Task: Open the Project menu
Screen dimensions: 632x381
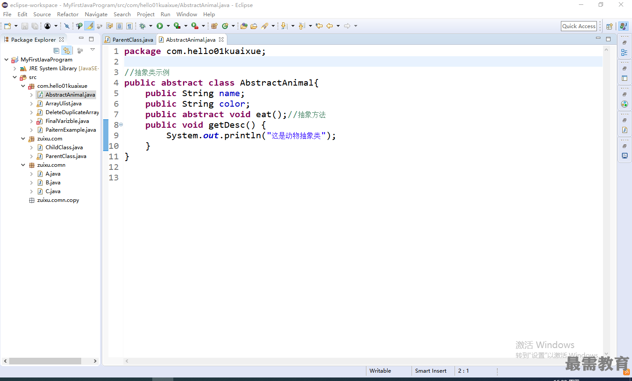Action: 146,14
